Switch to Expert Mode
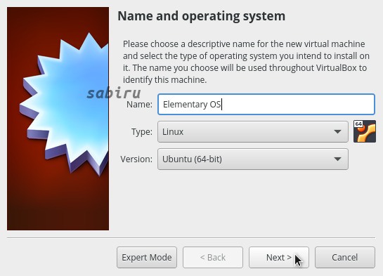 click(x=147, y=258)
